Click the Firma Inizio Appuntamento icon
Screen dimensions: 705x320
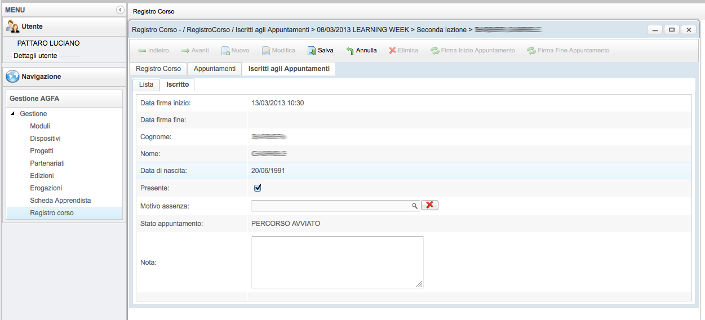click(434, 51)
